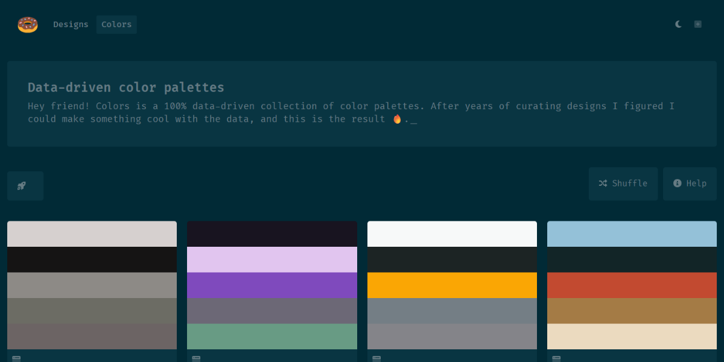Click the shuffle arrows icon
This screenshot has height=362, width=724.
603,183
